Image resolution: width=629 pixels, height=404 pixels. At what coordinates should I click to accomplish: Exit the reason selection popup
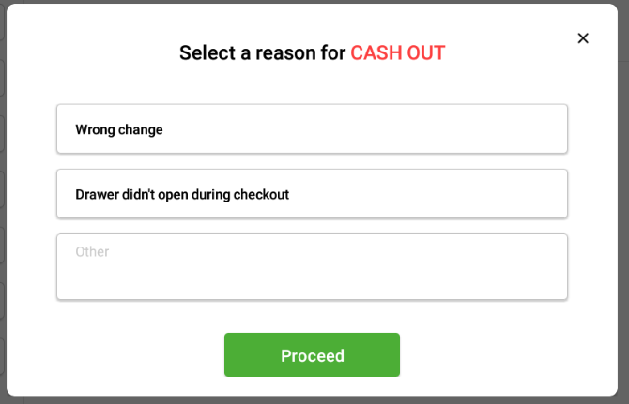[583, 38]
